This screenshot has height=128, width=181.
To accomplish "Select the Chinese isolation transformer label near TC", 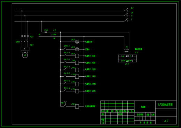I will [138, 49].
